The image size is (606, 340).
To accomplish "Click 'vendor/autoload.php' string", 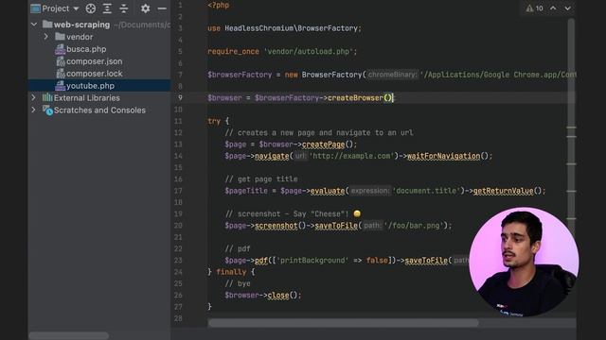I will click(x=309, y=51).
